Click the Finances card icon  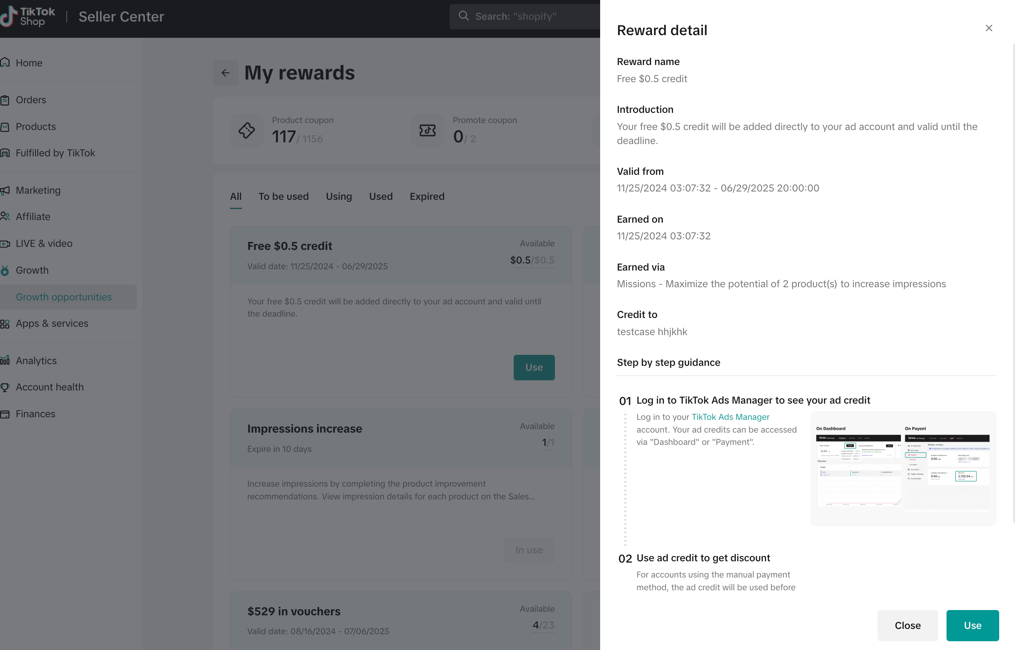click(5, 414)
